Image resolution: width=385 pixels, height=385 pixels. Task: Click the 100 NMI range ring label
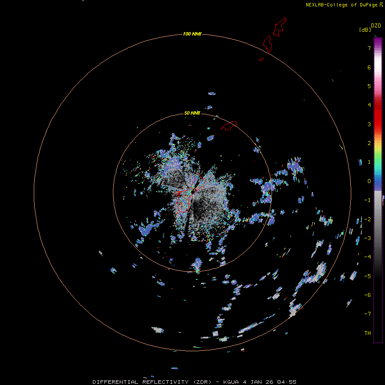point(192,34)
